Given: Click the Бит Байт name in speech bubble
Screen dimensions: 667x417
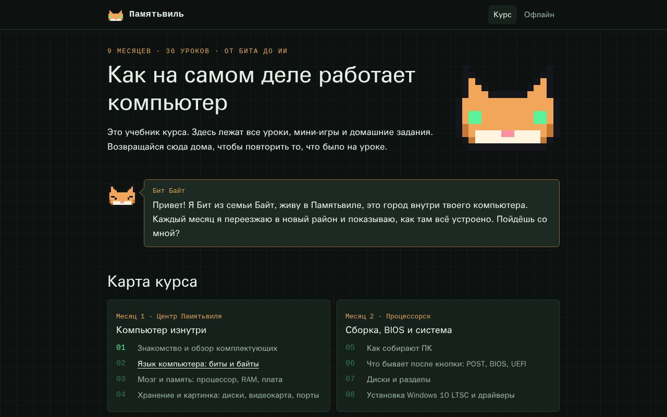Looking at the screenshot, I should point(169,191).
